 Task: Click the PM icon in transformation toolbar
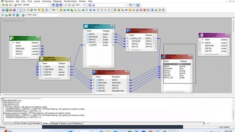pos(54,10)
